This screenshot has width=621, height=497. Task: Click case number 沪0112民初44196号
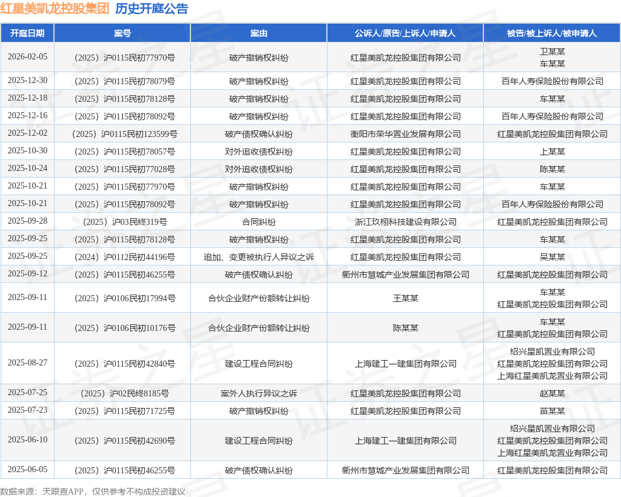point(124,257)
